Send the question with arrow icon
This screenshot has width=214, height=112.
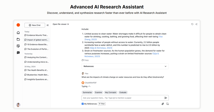click(x=166, y=98)
